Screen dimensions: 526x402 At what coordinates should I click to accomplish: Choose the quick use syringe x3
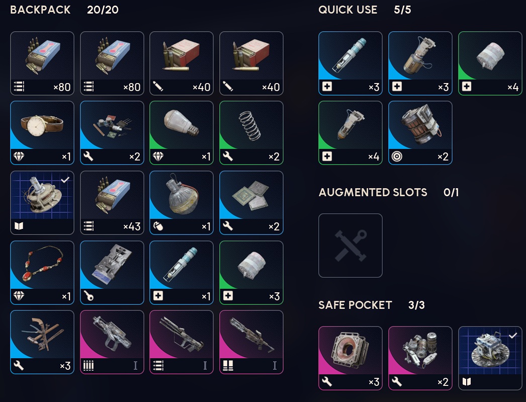(350, 63)
